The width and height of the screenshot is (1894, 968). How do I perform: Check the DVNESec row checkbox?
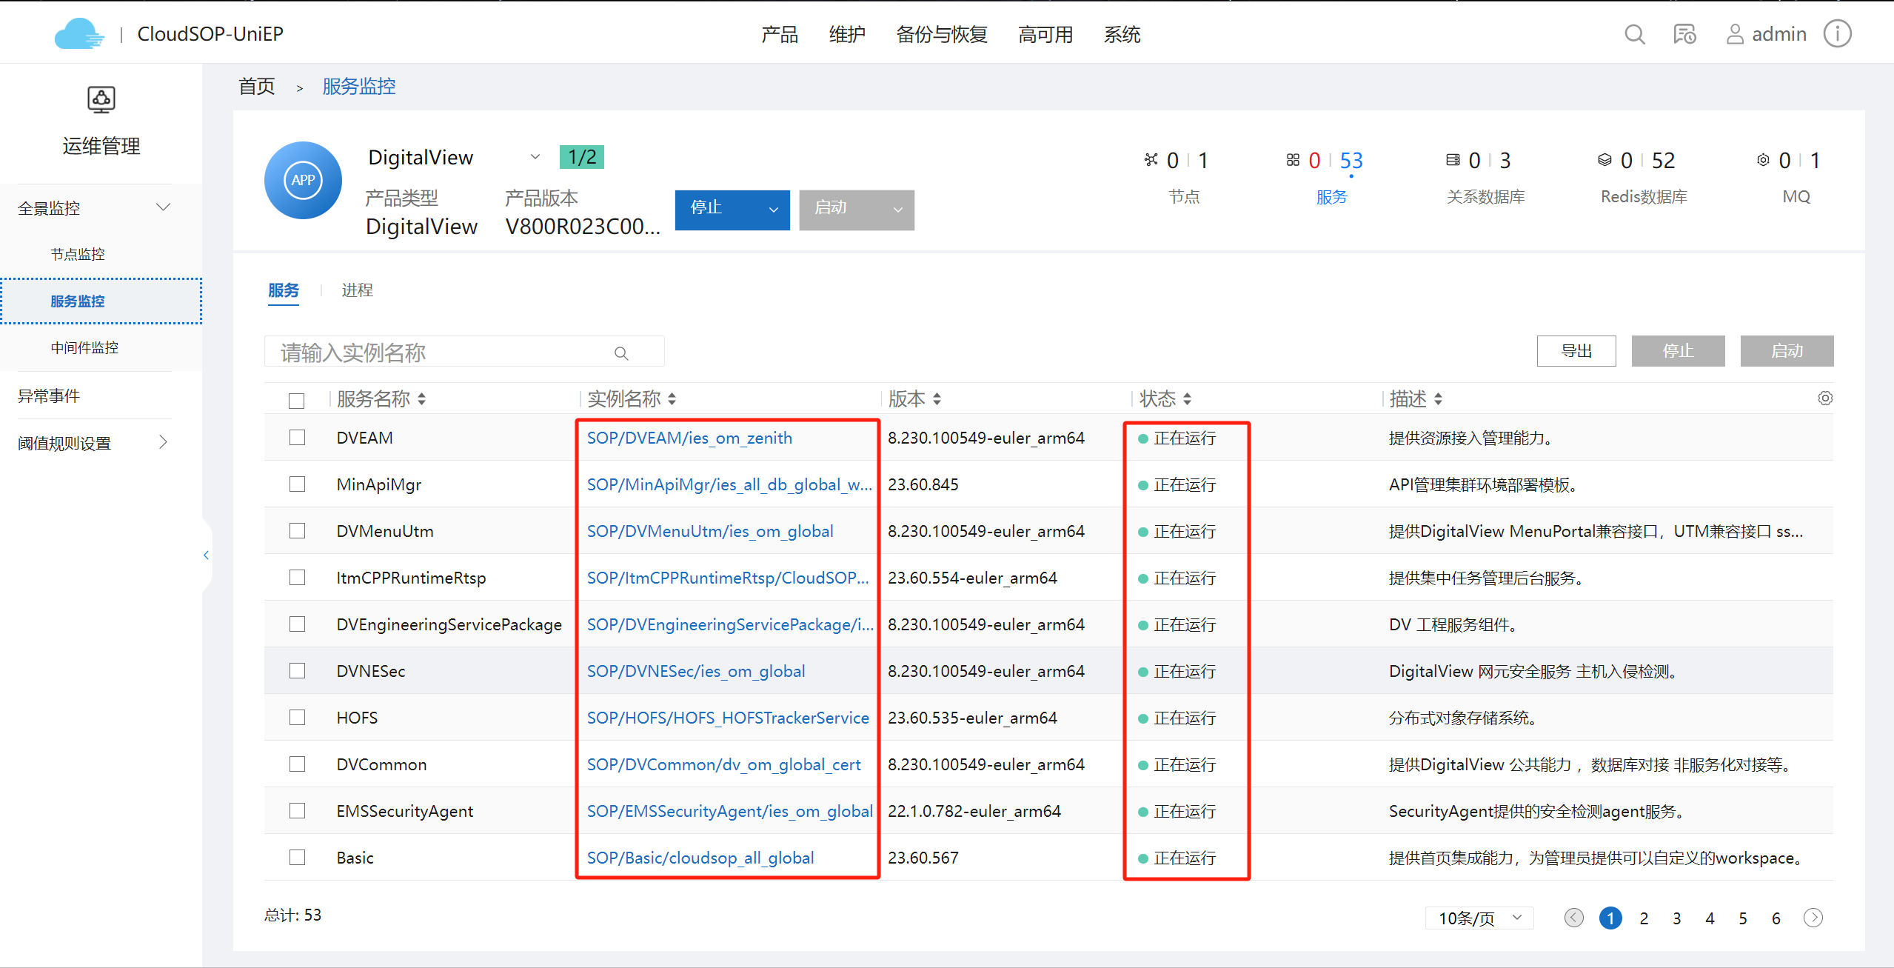297,671
